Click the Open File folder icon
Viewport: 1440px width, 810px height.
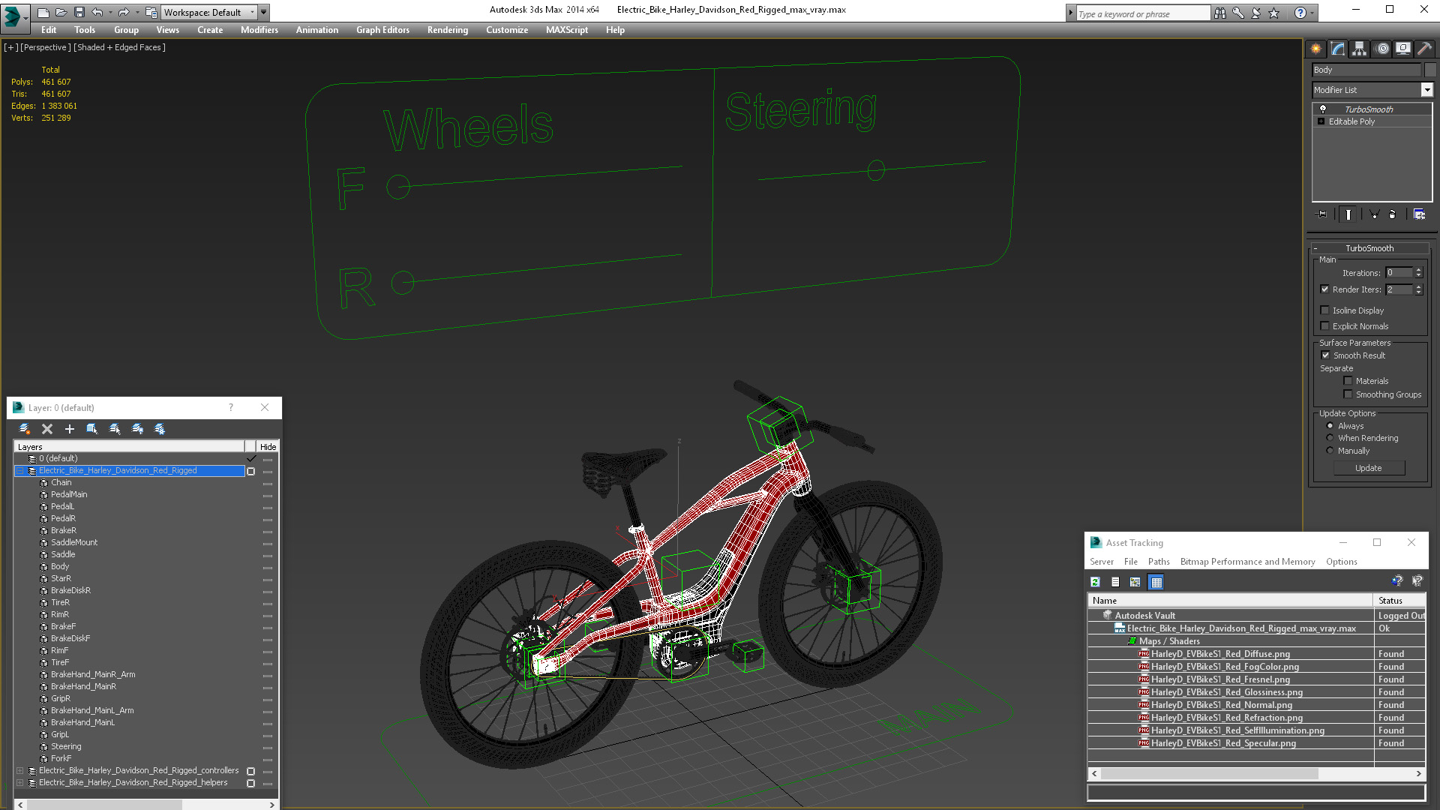tap(61, 13)
